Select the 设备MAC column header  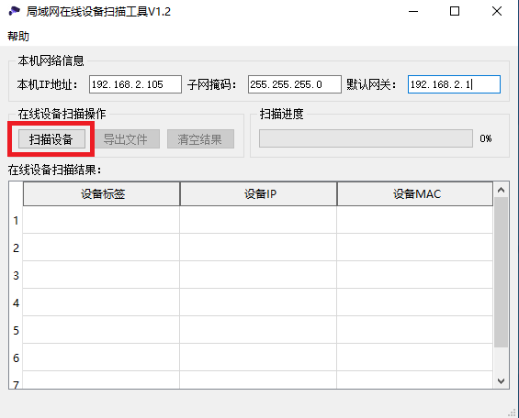[415, 193]
